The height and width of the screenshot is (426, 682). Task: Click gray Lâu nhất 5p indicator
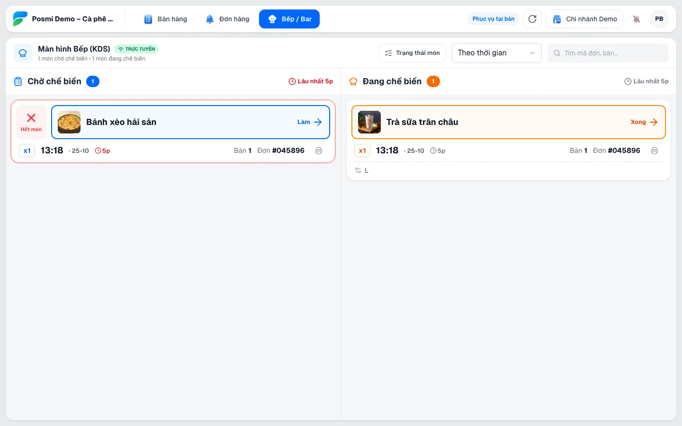click(x=646, y=81)
